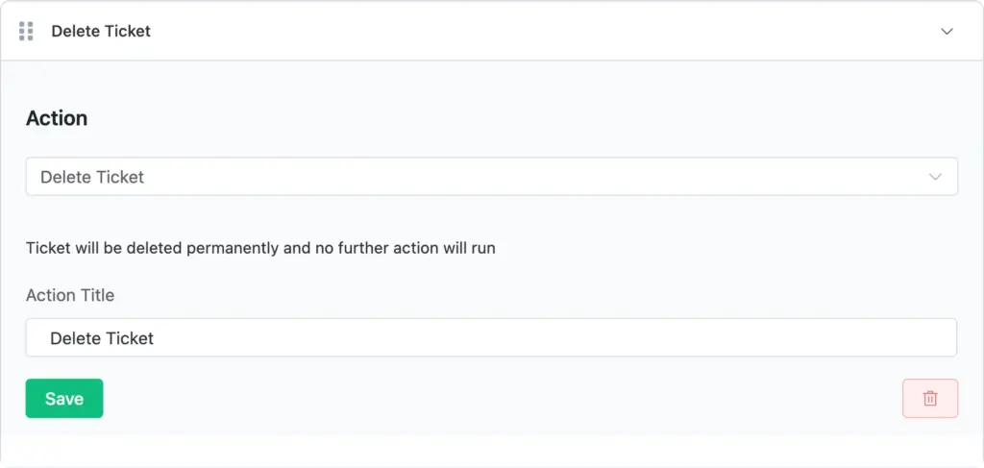The width and height of the screenshot is (984, 468).
Task: Click the Action dropdown's arrow indicator
Action: [x=935, y=177]
